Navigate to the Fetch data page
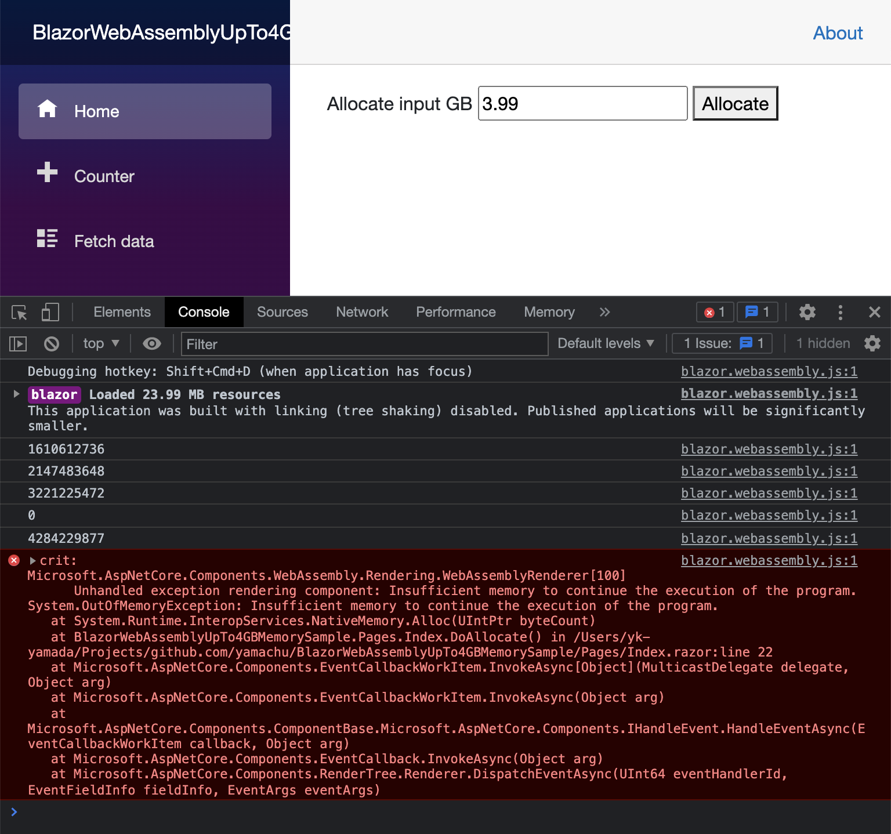Screen dimensions: 891x834 coord(145,241)
